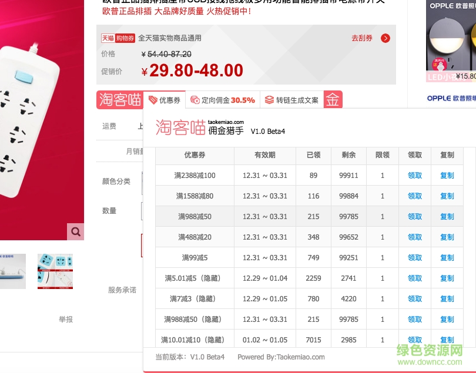
Task: Click 复制 for the 满99减5 coupon
Action: coord(447,258)
